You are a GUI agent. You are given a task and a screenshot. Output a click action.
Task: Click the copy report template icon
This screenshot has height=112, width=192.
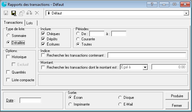tap(22, 13)
